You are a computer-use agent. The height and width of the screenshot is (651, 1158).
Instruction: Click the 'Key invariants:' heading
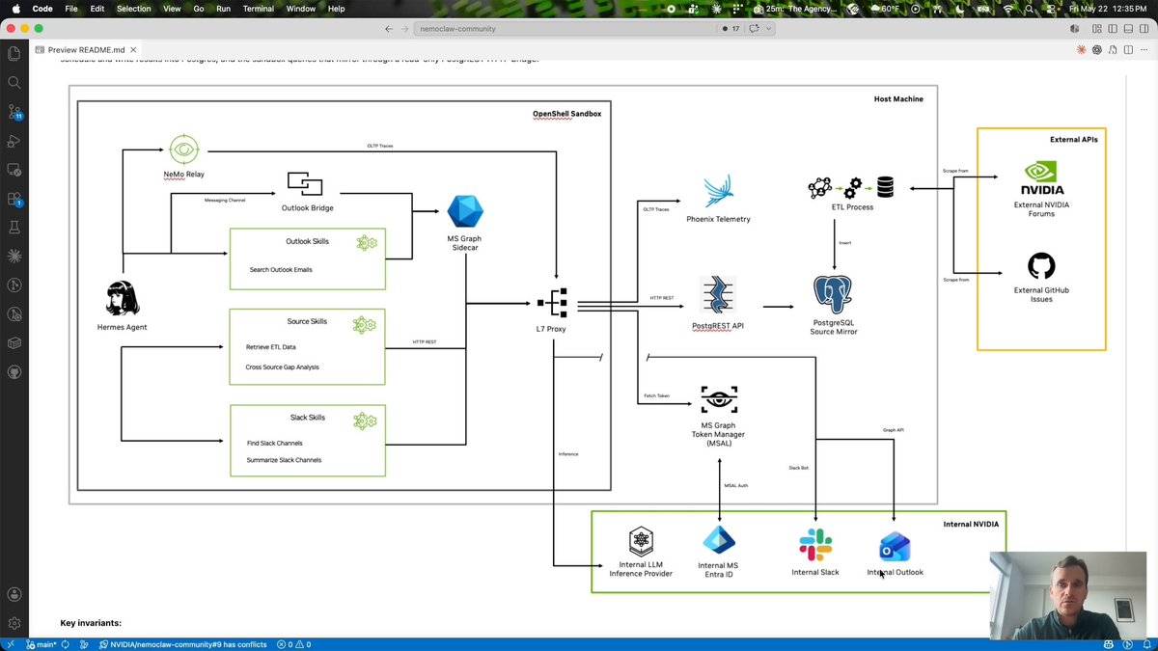click(x=91, y=623)
